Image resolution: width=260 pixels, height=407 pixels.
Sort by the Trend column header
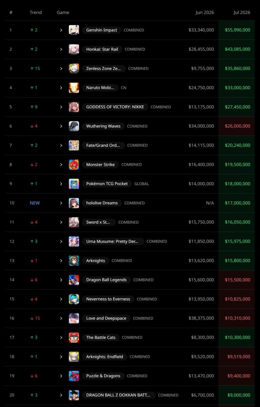(x=36, y=12)
